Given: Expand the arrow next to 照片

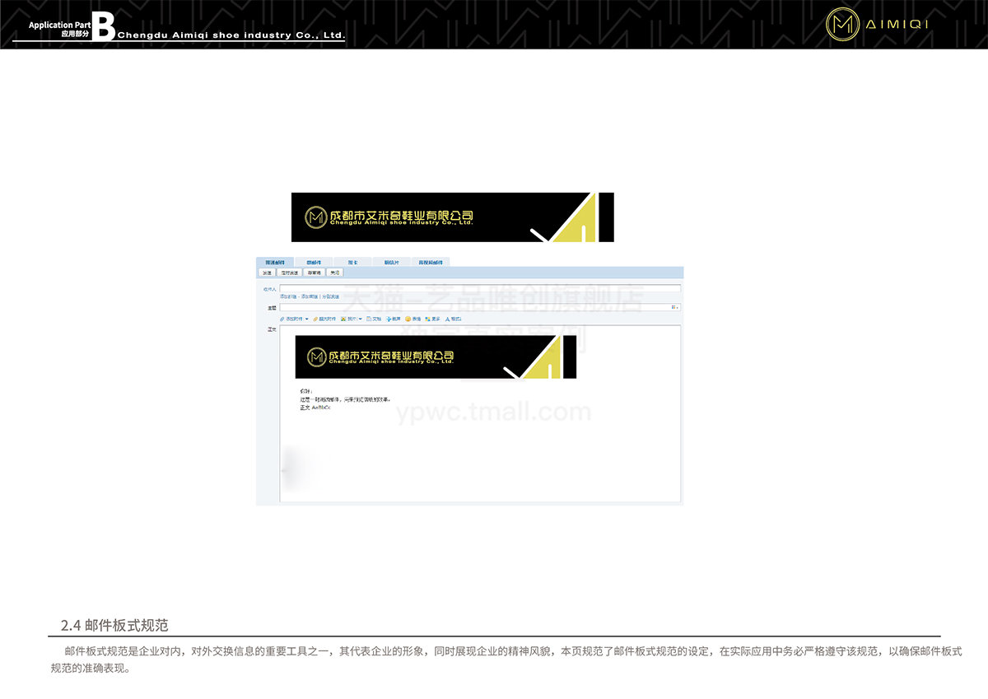Looking at the screenshot, I should point(361,319).
